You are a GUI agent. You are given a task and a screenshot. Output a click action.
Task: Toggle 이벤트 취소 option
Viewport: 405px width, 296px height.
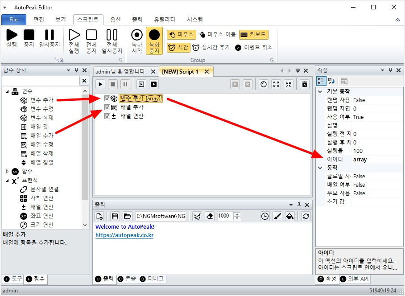click(254, 48)
